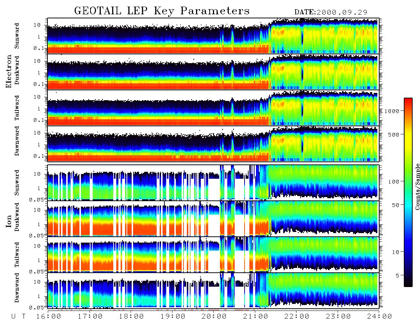Click the 100 colorbar tick label
This screenshot has width=420, height=323.
[394, 182]
